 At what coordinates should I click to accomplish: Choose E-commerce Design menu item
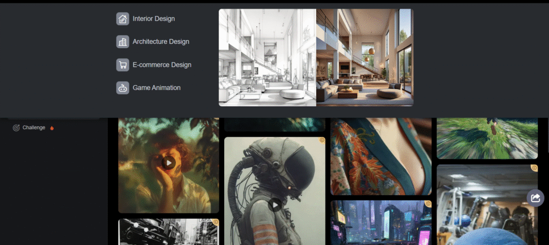(154, 65)
